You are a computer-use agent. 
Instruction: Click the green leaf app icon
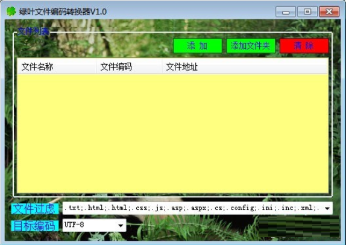[11, 11]
